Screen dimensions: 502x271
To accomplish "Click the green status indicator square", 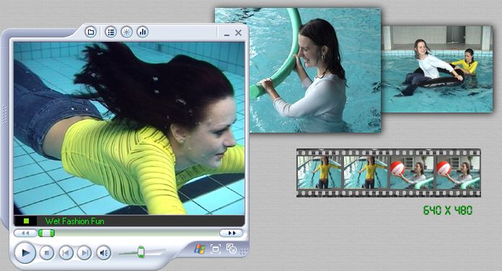I will [26, 221].
